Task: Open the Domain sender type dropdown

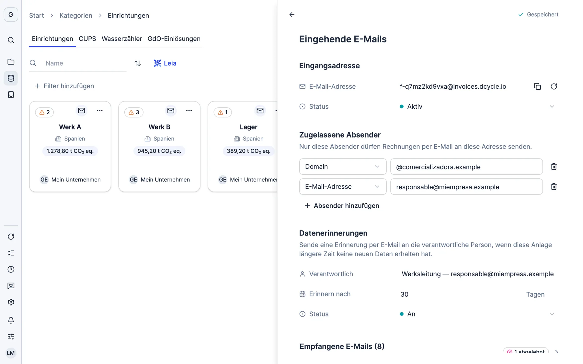Action: tap(343, 167)
